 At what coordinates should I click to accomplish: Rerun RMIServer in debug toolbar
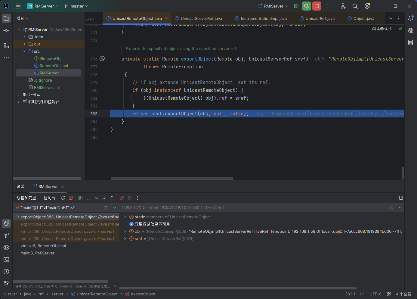63,198
